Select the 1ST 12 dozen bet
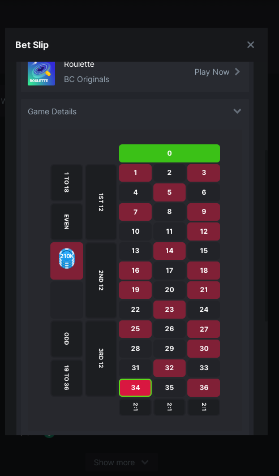This screenshot has width=279, height=476. [101, 202]
